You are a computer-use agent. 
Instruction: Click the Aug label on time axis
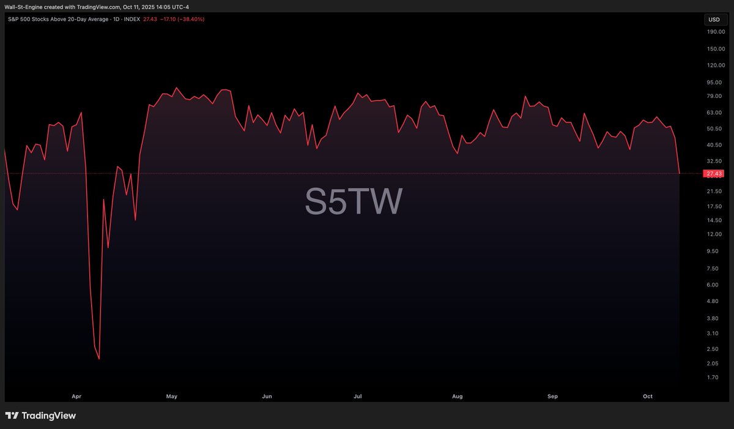457,397
